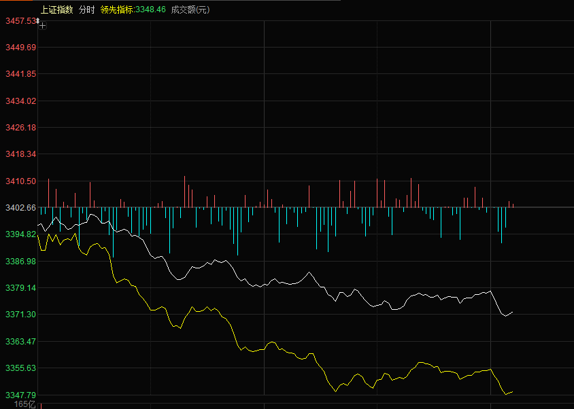Click the 3457.53 axis value
This screenshot has height=409, width=574.
coord(20,21)
